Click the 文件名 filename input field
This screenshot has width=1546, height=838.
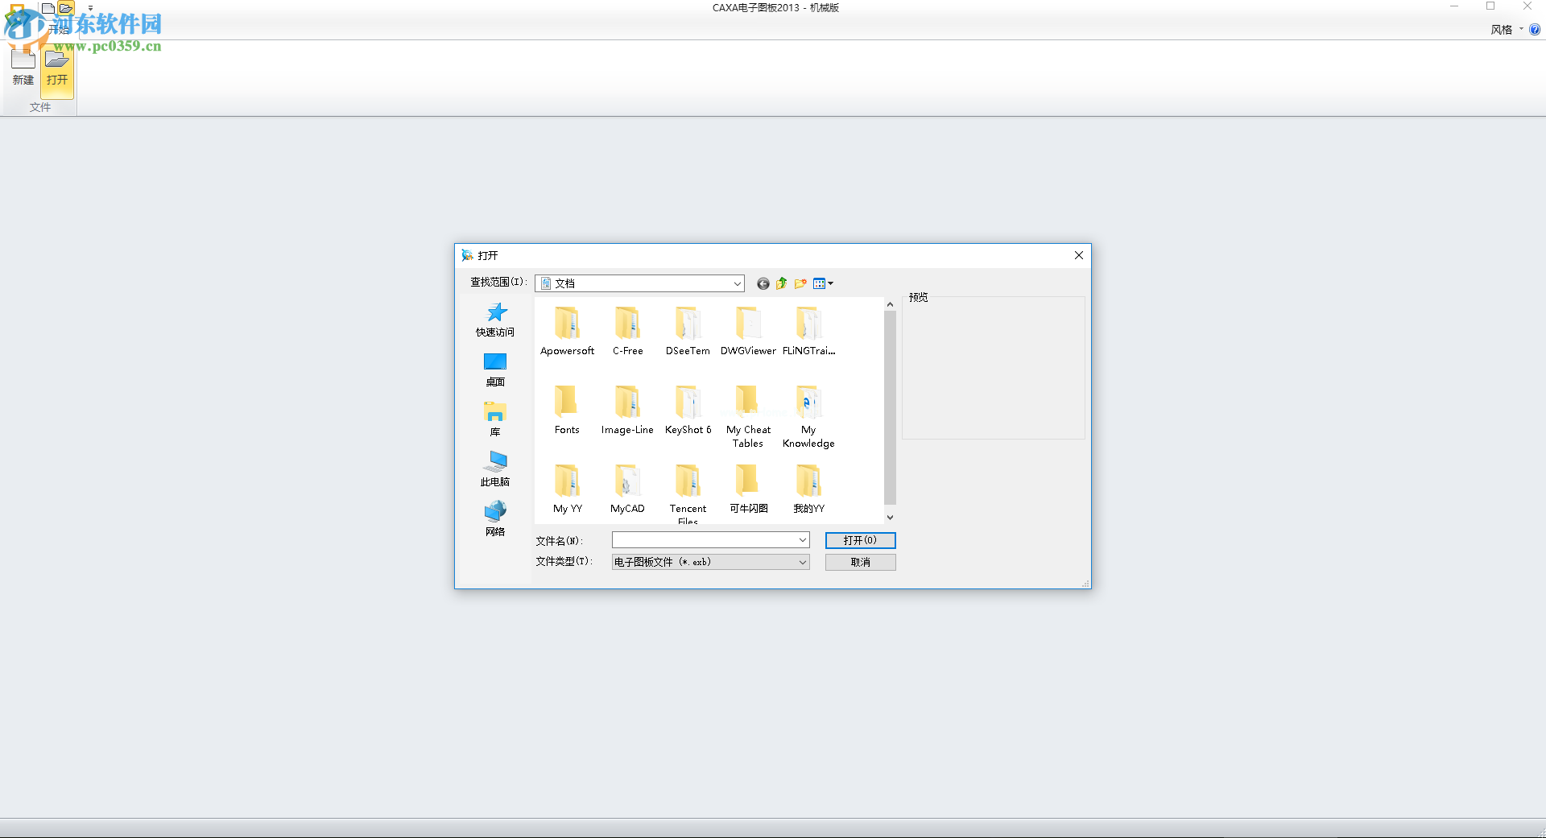[x=705, y=540]
